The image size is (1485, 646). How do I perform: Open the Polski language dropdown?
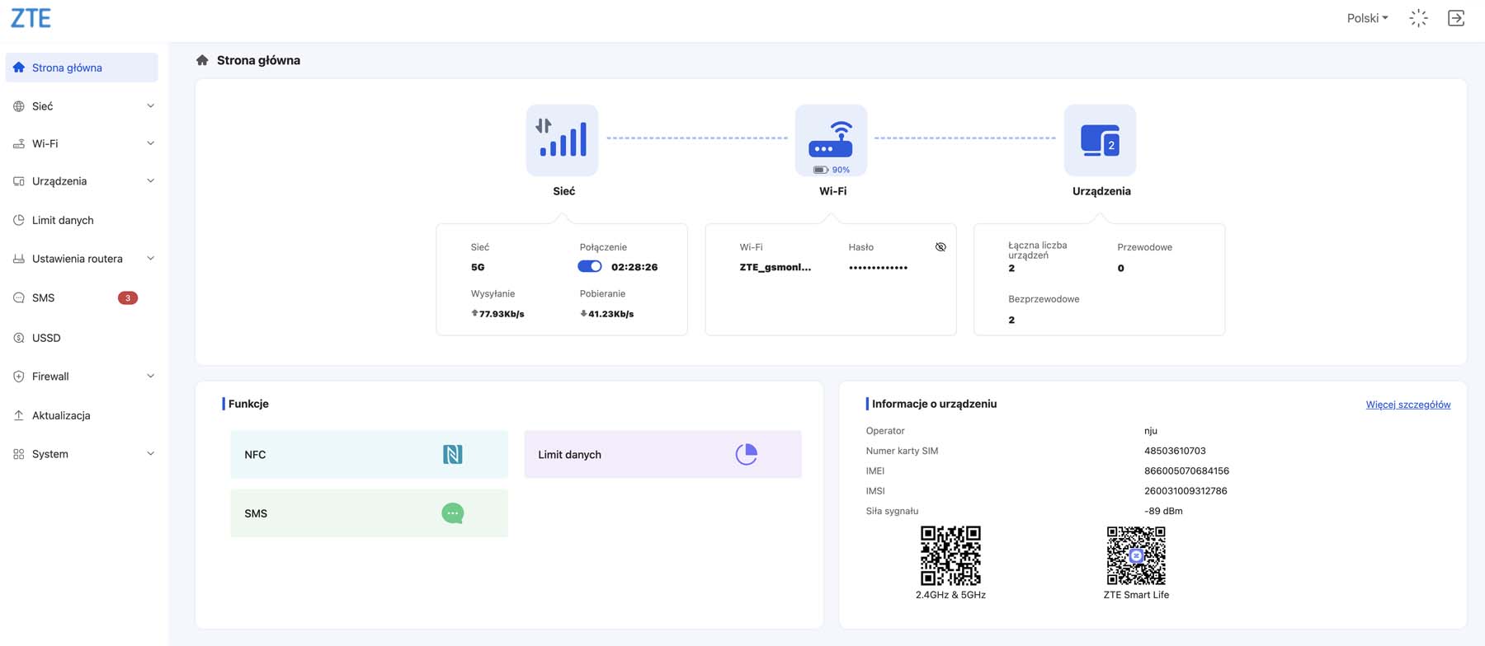pos(1367,18)
